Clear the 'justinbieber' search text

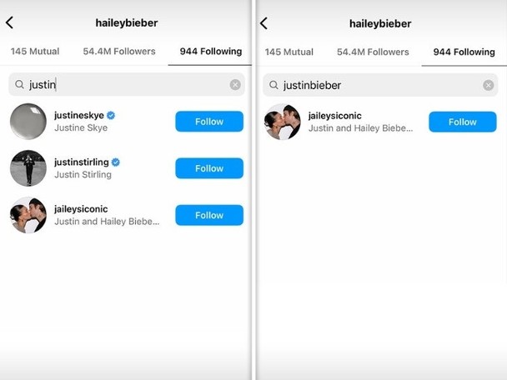pos(489,85)
